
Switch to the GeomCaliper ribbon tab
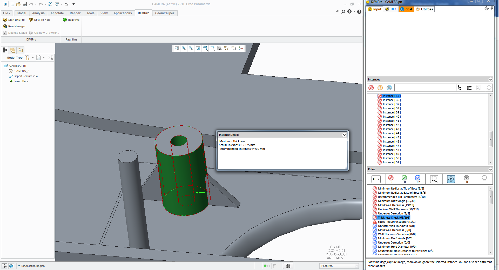(165, 13)
